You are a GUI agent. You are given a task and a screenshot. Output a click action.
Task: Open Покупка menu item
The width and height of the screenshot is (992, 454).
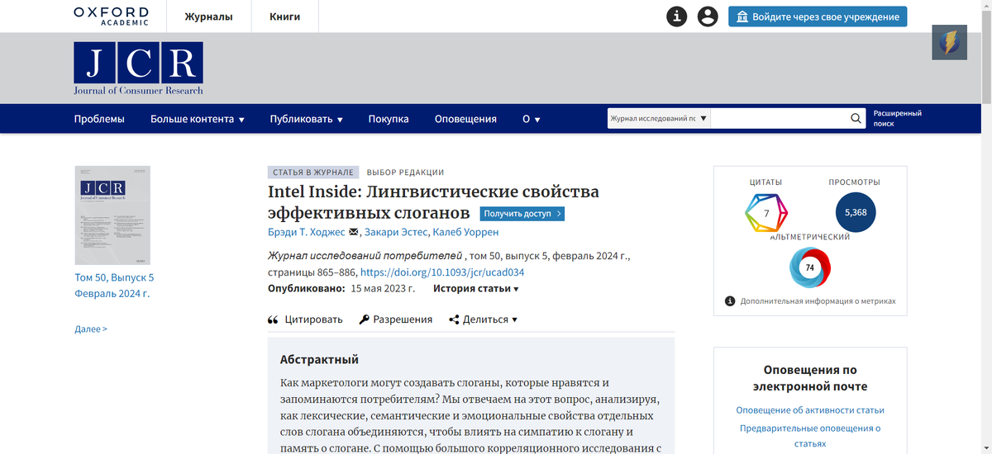(x=389, y=119)
